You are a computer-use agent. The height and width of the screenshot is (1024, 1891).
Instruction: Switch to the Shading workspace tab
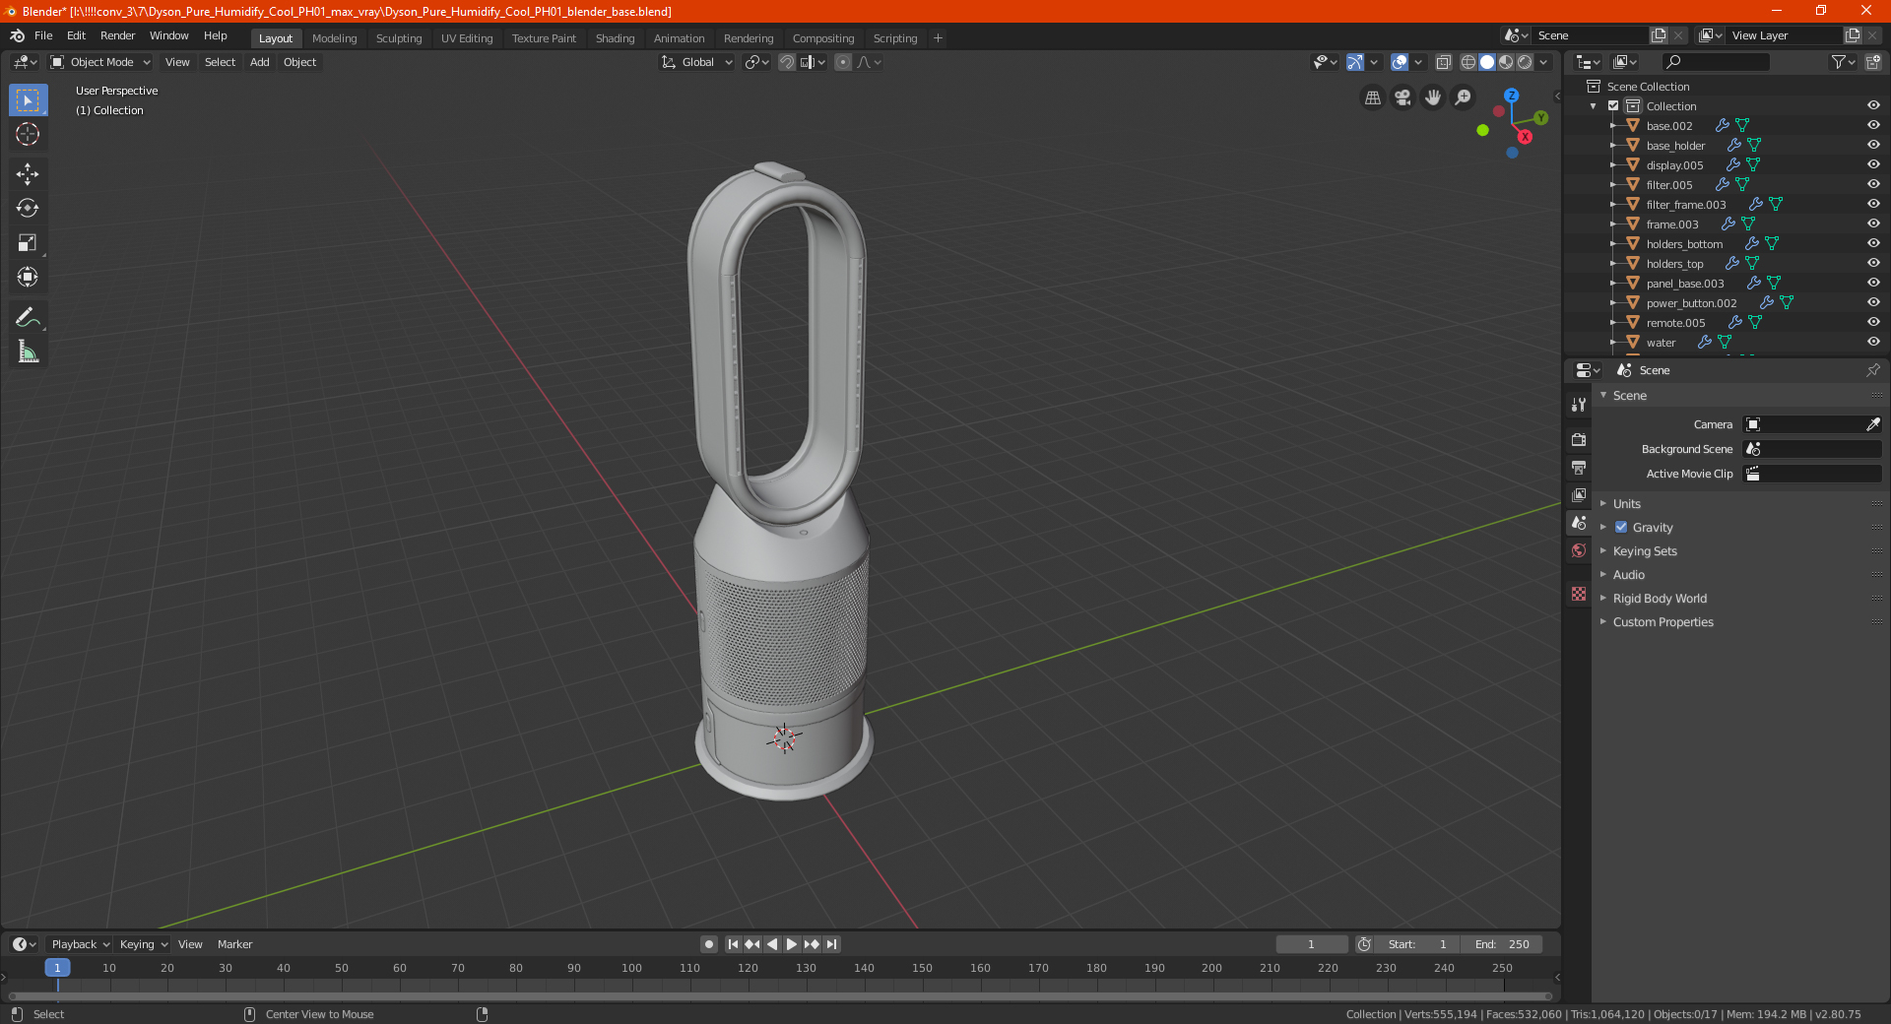click(615, 38)
